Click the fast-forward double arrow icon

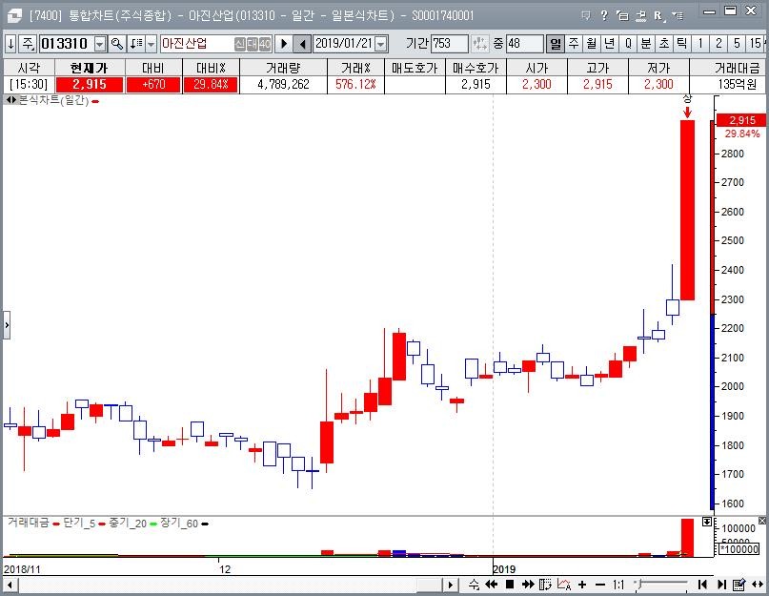(526, 584)
